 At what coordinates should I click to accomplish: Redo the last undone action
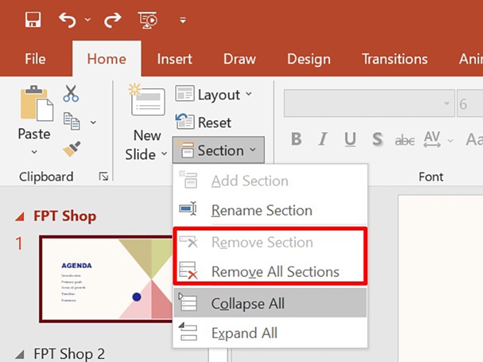[x=112, y=20]
